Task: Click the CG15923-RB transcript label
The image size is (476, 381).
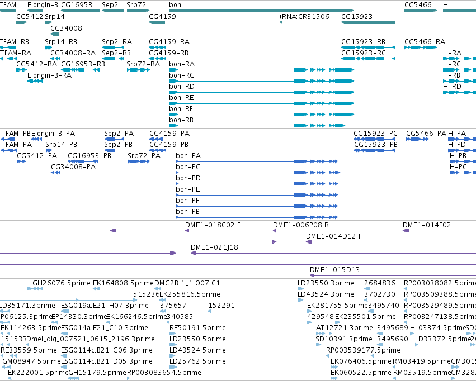Action: [x=364, y=41]
